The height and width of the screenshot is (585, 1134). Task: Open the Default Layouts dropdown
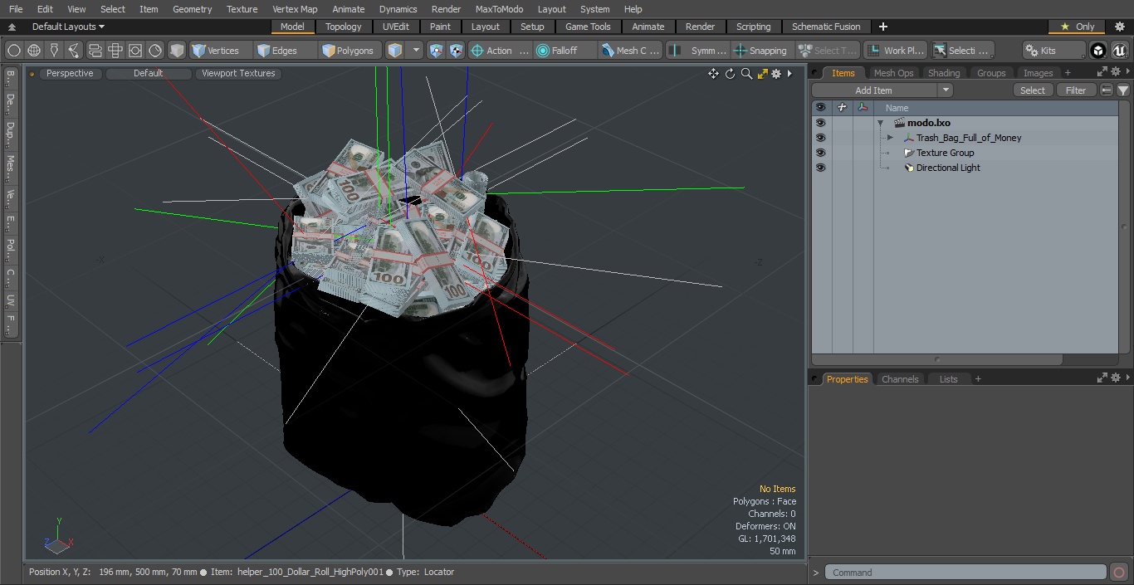[67, 27]
